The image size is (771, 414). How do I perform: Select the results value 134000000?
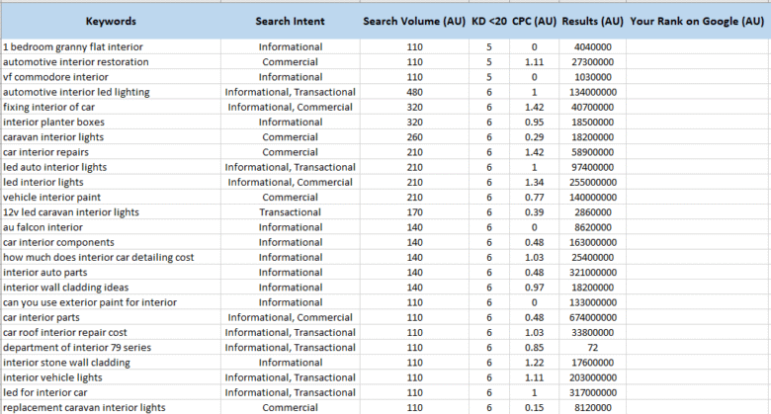coord(592,92)
